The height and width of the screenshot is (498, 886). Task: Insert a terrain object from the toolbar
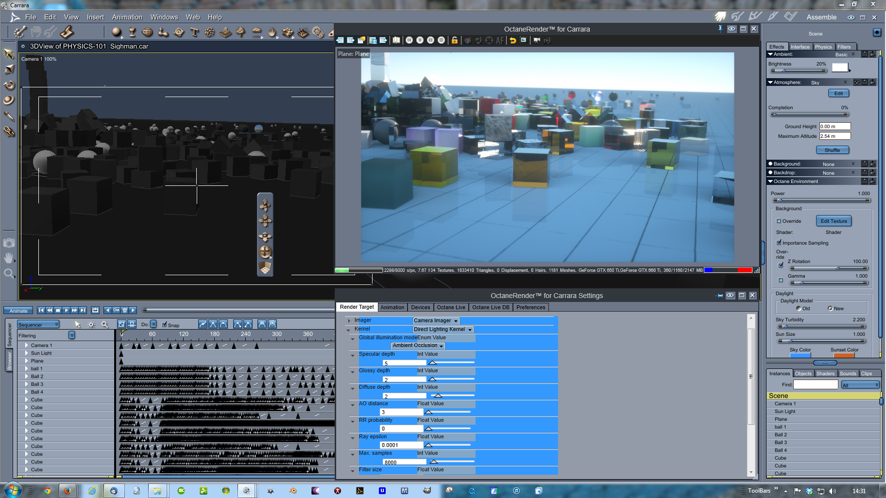tap(225, 32)
